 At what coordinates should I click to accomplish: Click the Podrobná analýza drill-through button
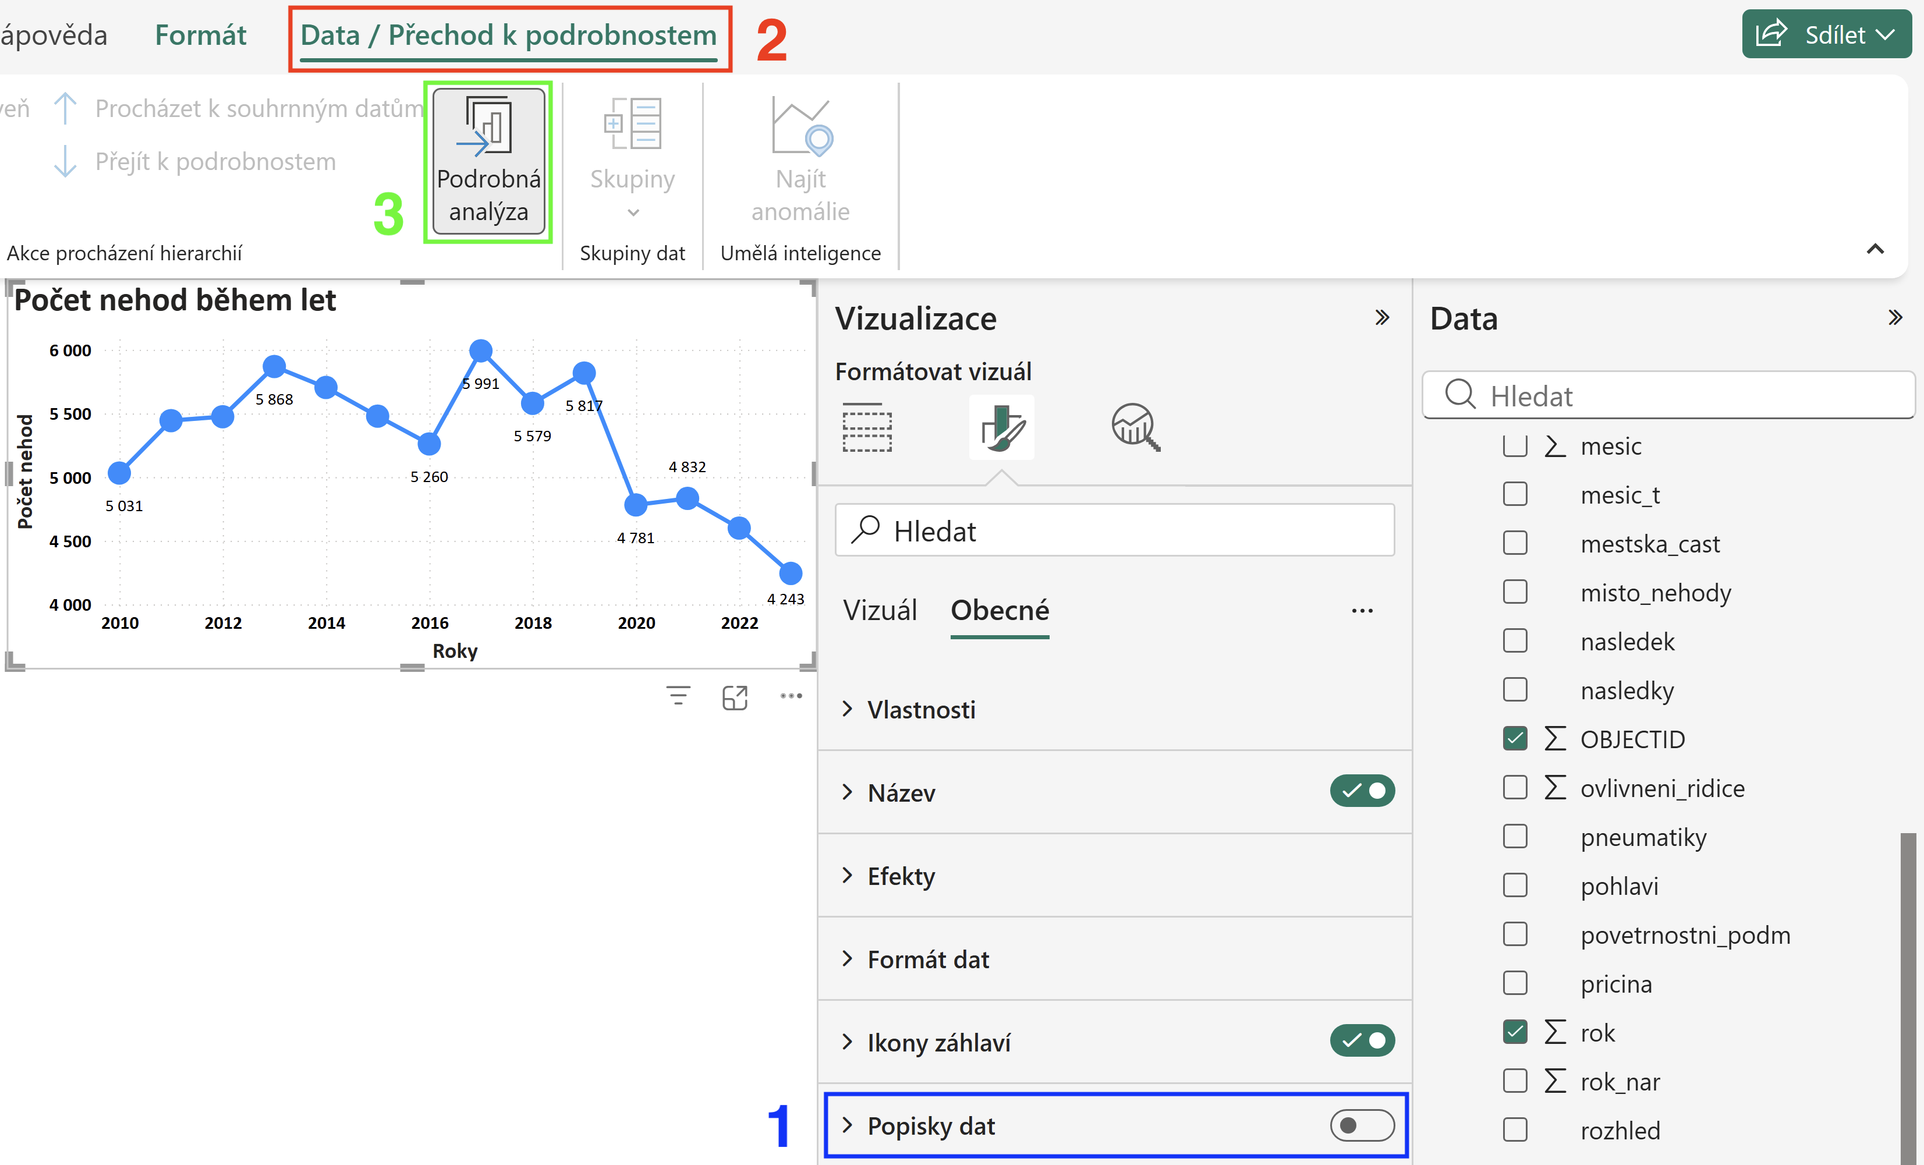[x=488, y=162]
